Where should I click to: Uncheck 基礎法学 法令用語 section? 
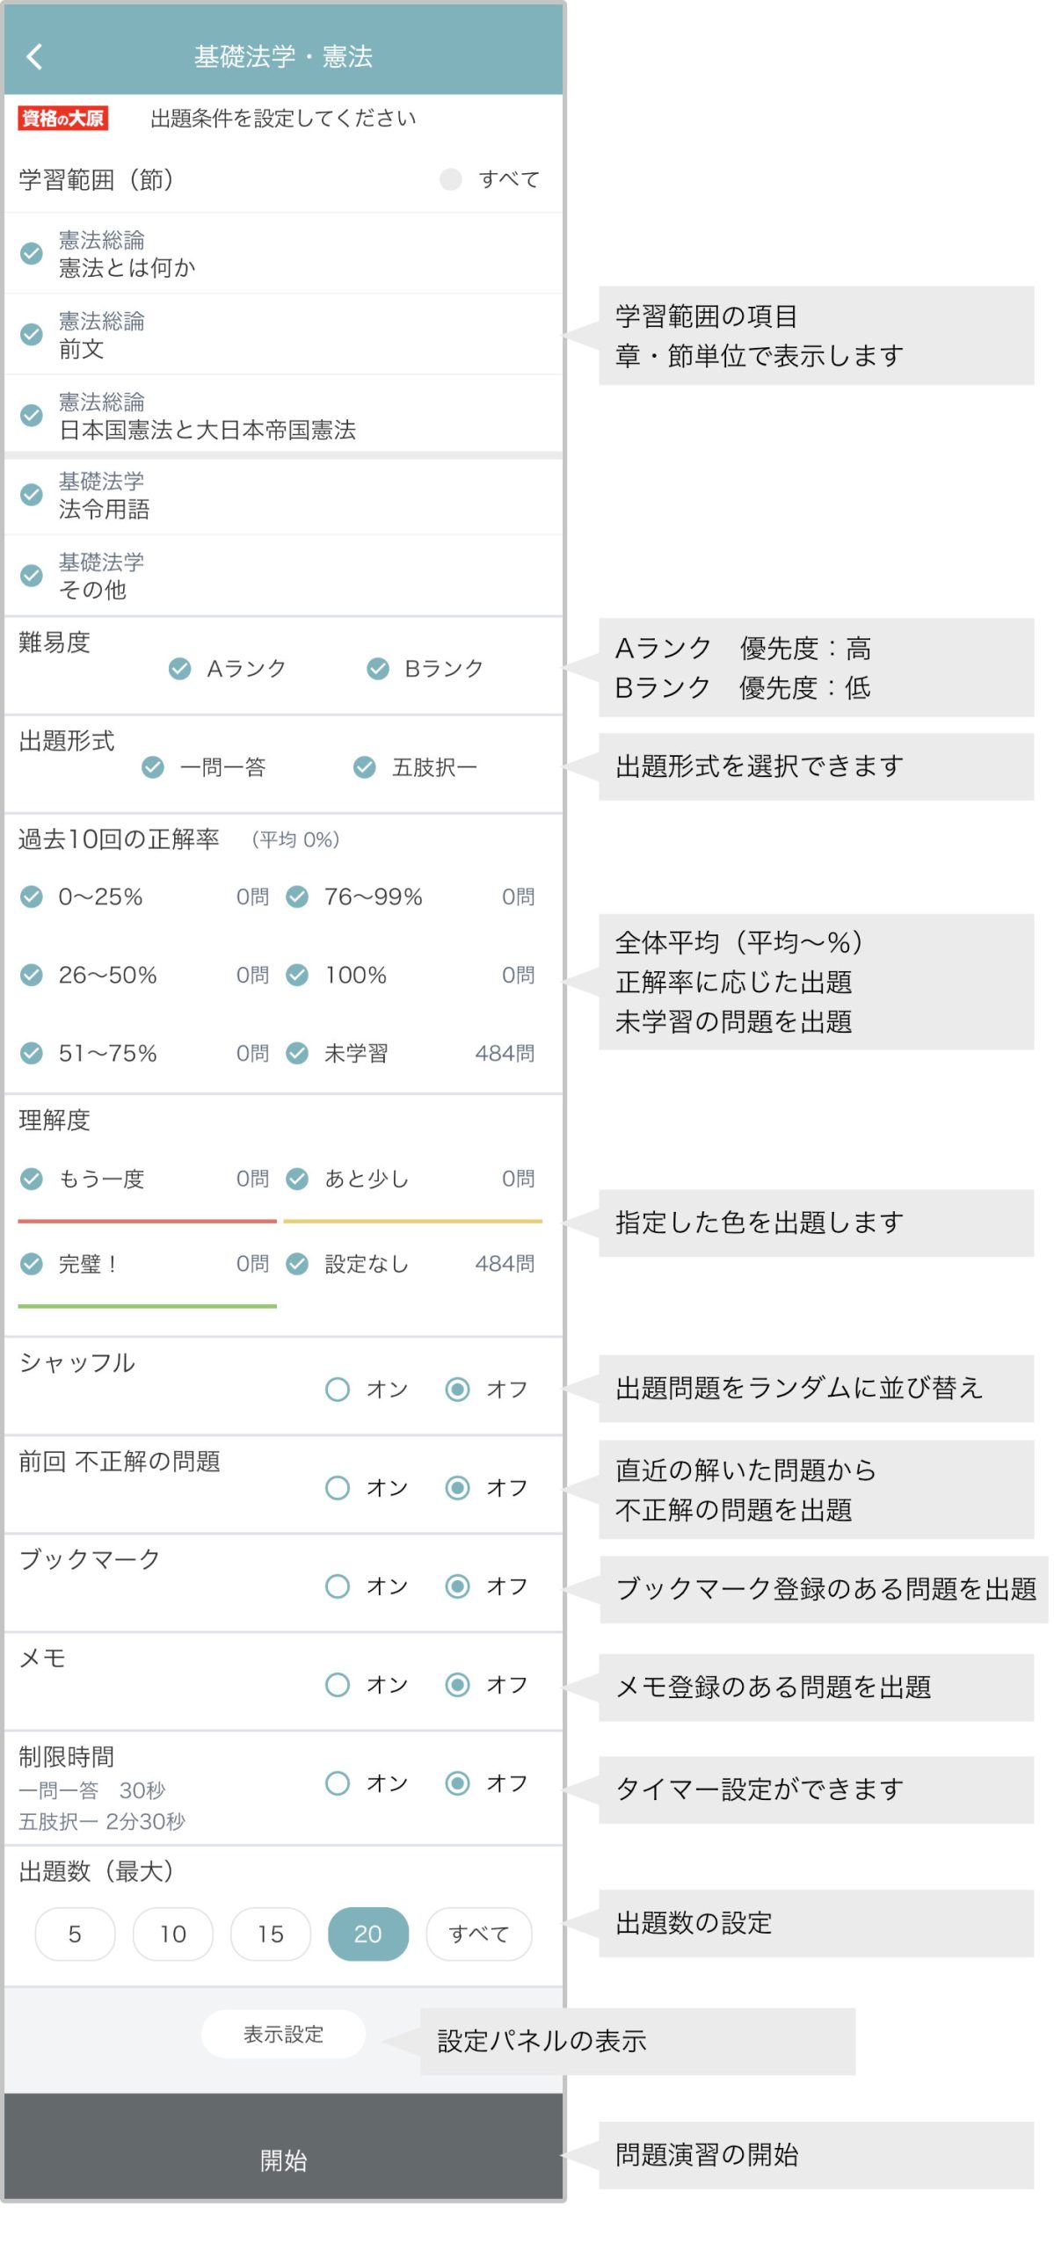pos(32,495)
